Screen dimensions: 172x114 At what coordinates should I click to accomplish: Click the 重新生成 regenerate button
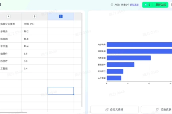[x=155, y=5]
